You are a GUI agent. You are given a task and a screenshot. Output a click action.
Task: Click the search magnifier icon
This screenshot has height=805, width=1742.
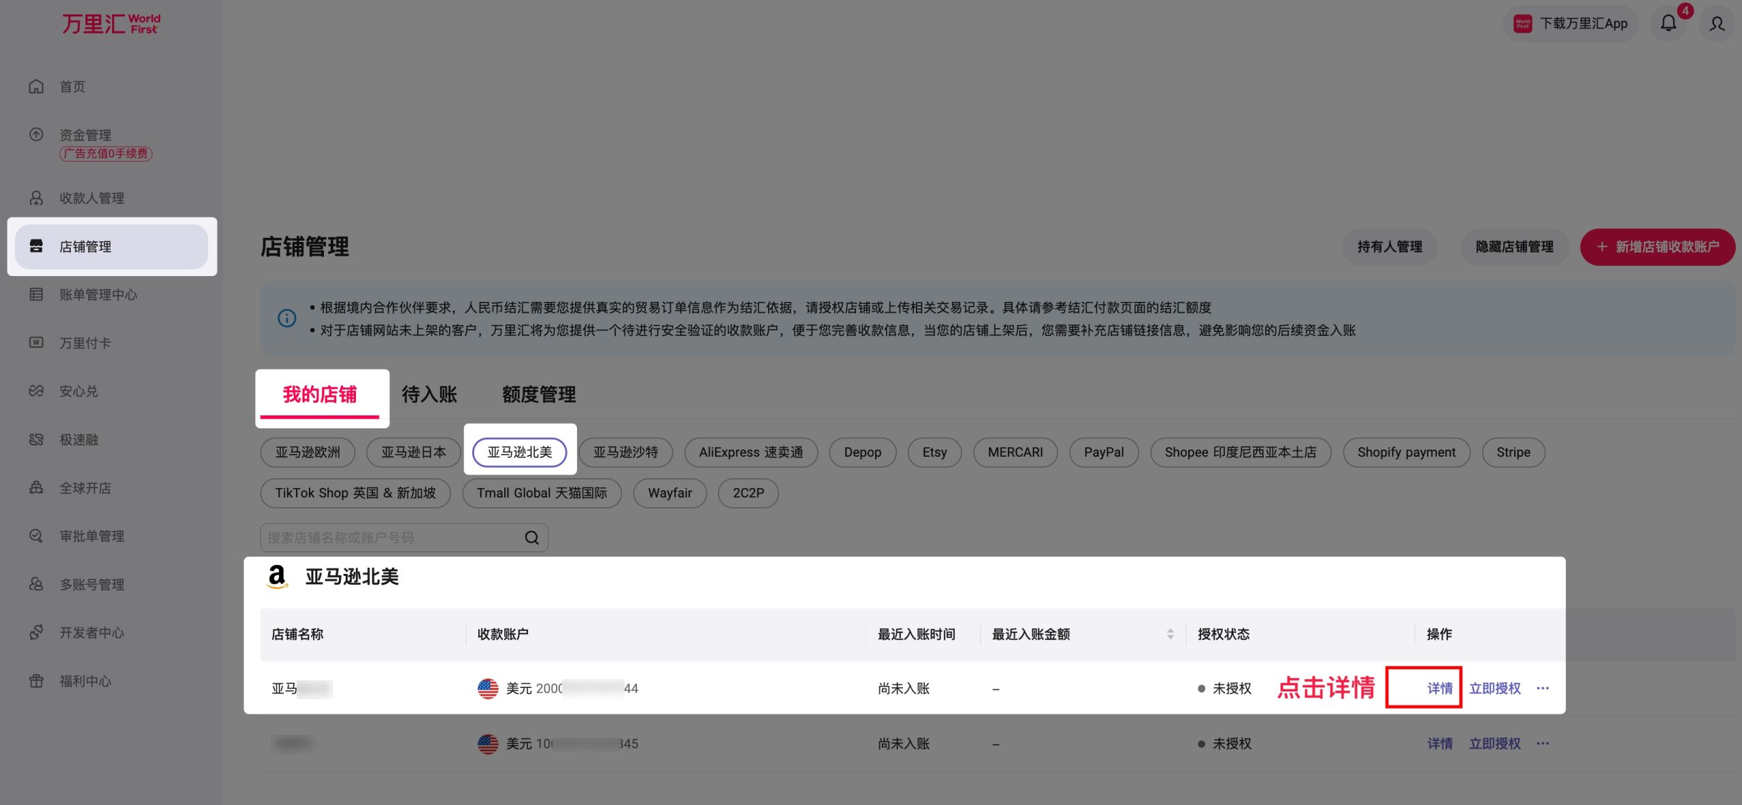(x=531, y=538)
